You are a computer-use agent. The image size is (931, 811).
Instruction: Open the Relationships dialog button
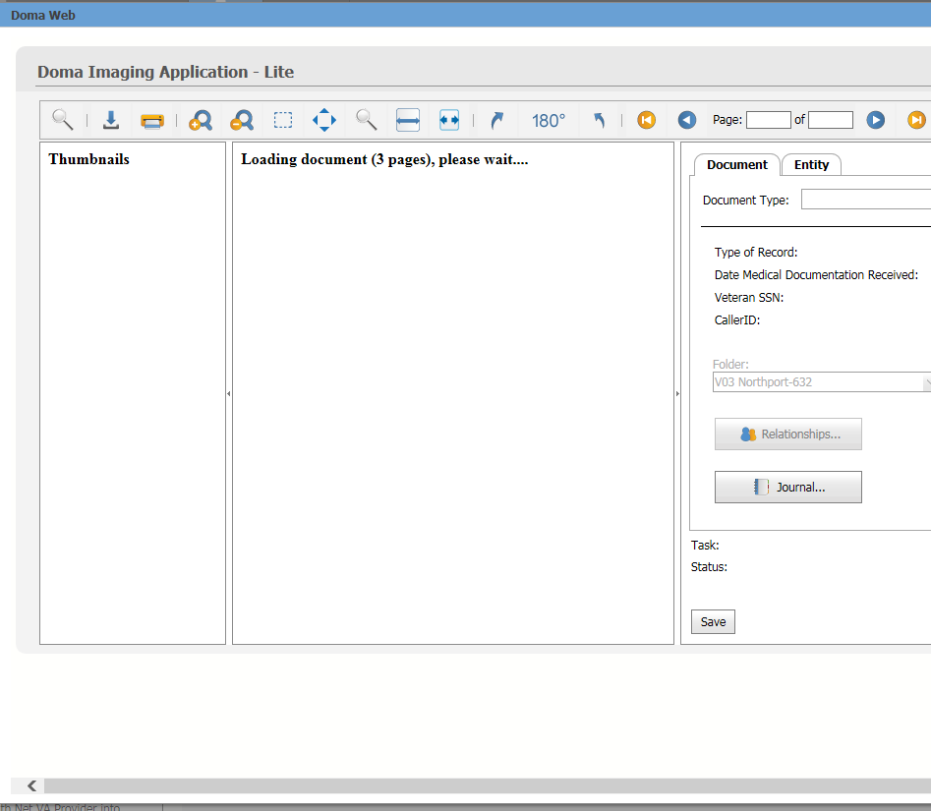point(787,434)
